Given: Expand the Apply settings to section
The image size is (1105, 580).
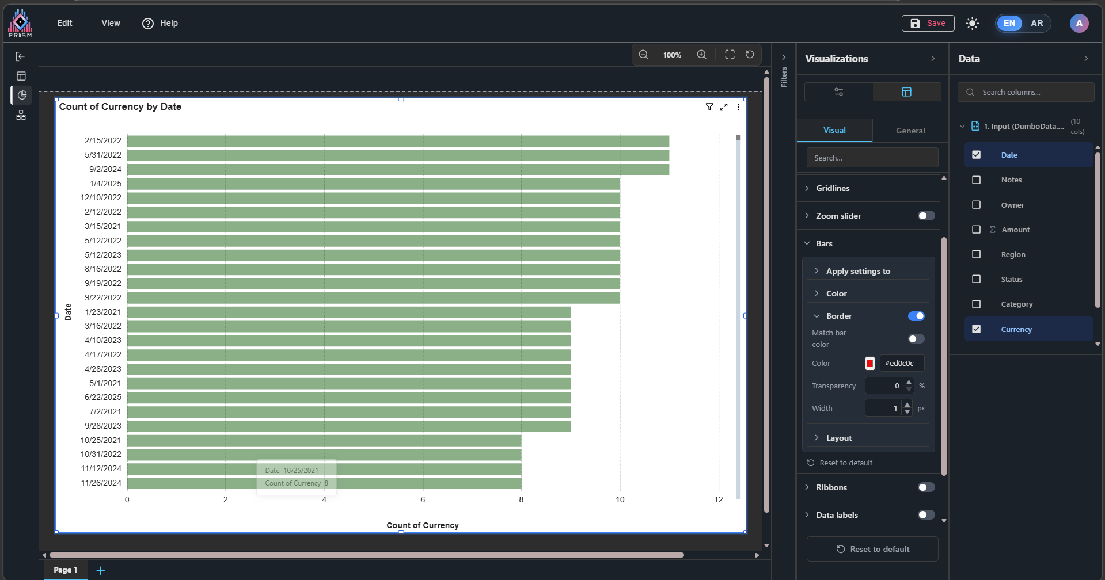Looking at the screenshot, I should click(858, 271).
